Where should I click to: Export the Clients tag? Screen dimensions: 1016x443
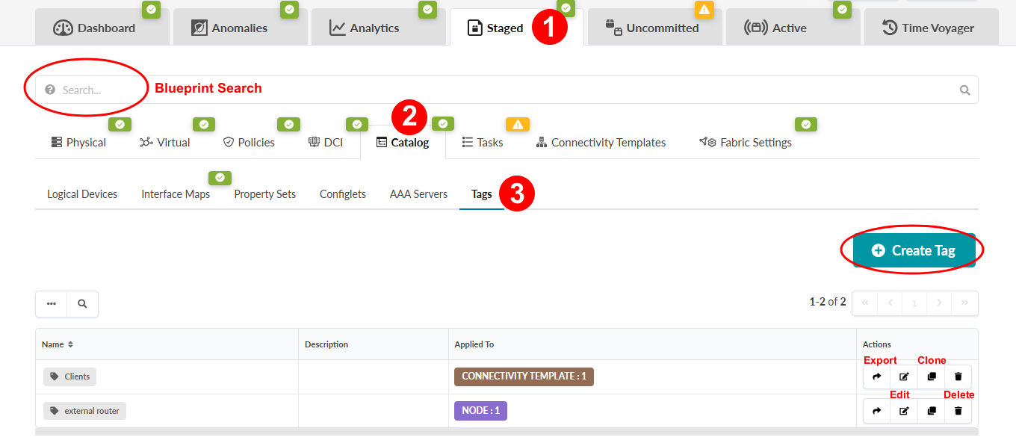click(877, 377)
